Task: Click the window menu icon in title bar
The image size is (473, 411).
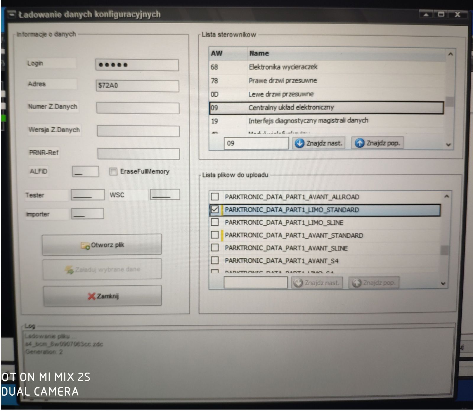Action: tap(12, 14)
